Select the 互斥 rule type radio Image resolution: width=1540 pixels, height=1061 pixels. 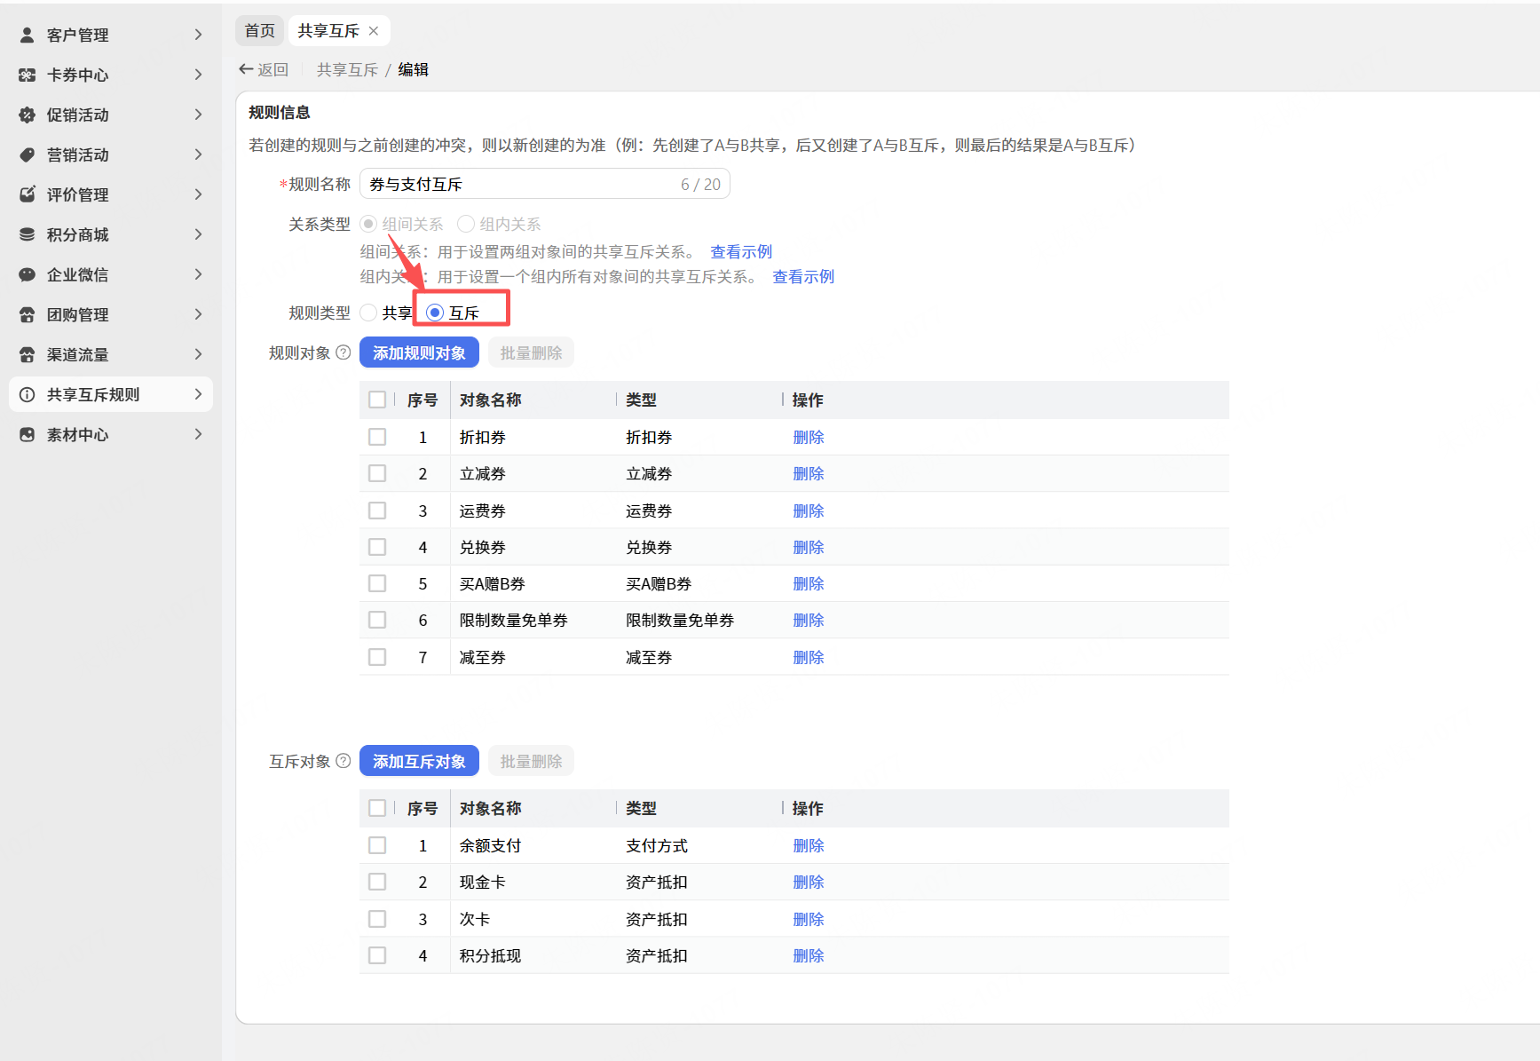click(x=435, y=313)
